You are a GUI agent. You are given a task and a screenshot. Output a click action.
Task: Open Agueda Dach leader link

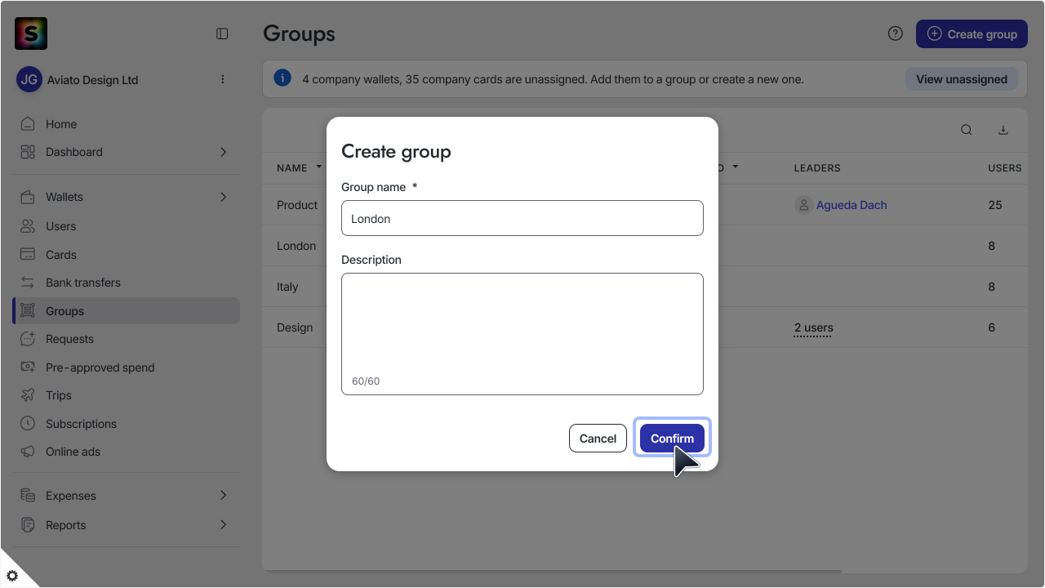pos(852,205)
